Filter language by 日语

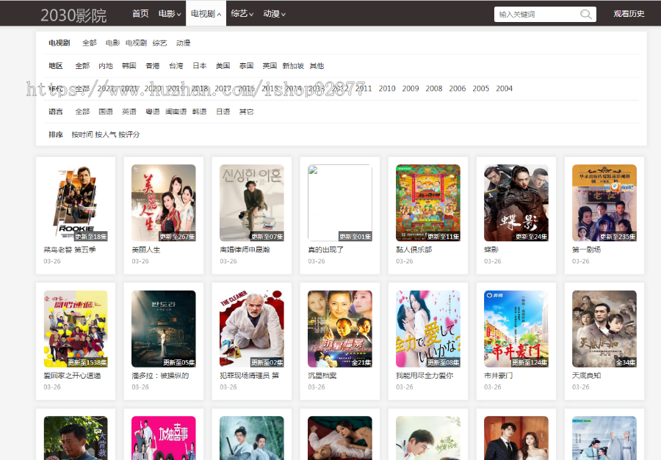tap(223, 112)
